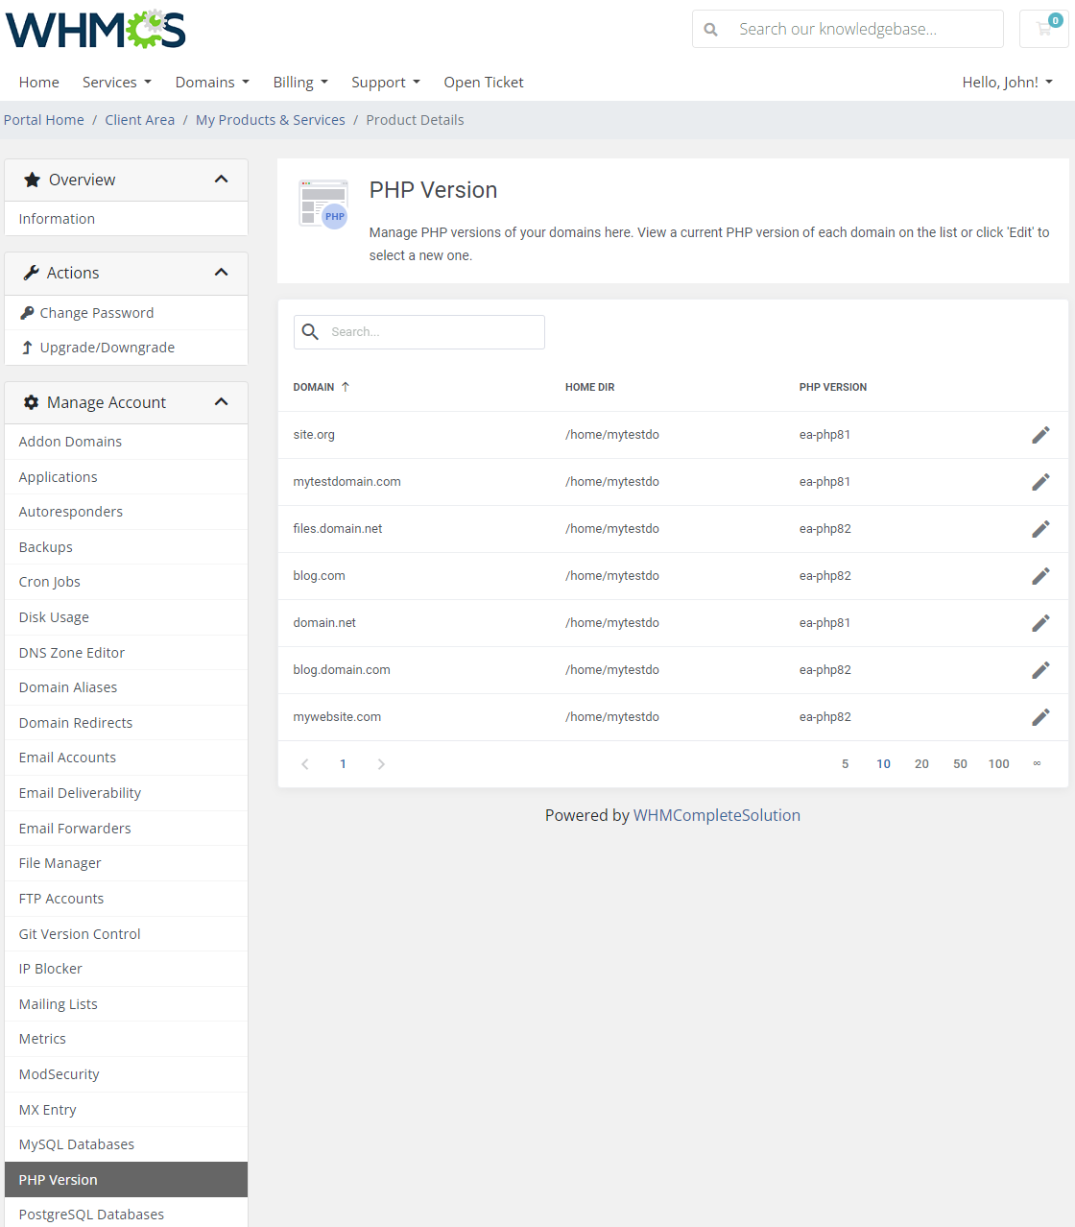The height and width of the screenshot is (1227, 1075).
Task: Collapse the Overview panel
Action: [x=222, y=180]
